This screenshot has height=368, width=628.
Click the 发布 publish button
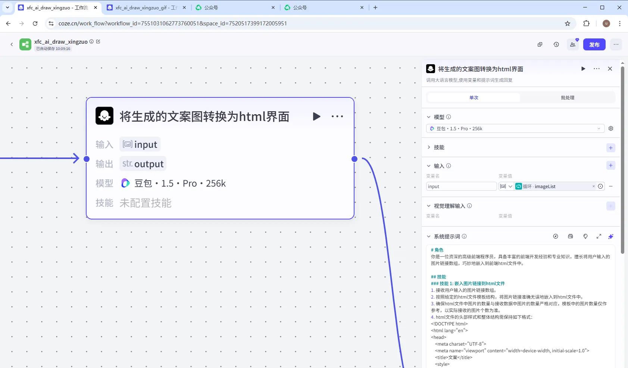[594, 44]
